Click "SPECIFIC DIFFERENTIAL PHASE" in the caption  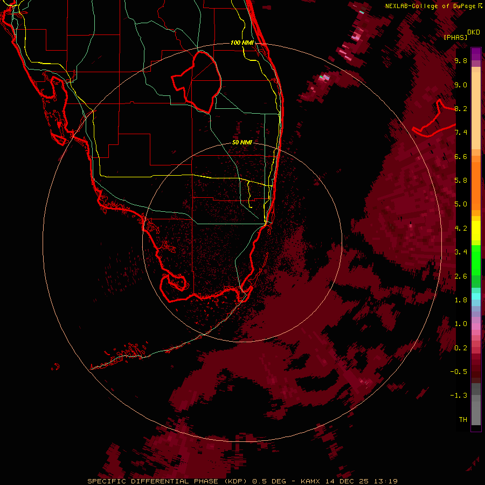pyautogui.click(x=153, y=481)
